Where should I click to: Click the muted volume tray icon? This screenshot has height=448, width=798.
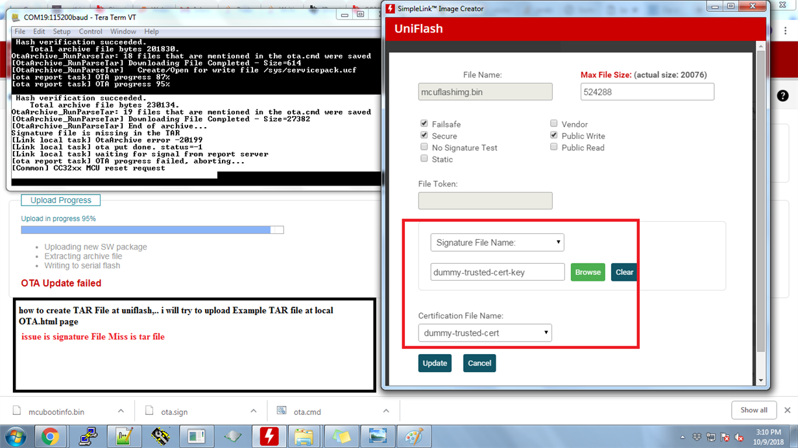point(739,438)
